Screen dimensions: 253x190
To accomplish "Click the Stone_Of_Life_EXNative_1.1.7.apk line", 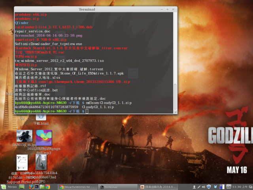I will click(69, 73).
